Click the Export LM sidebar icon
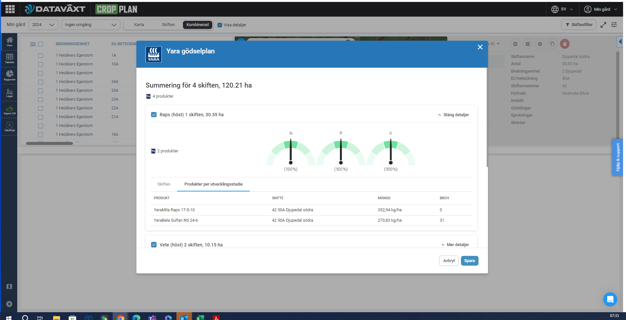The width and height of the screenshot is (626, 320). coord(9,110)
